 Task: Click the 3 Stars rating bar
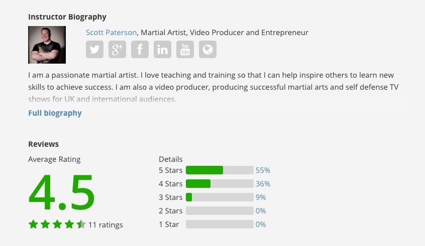220,197
